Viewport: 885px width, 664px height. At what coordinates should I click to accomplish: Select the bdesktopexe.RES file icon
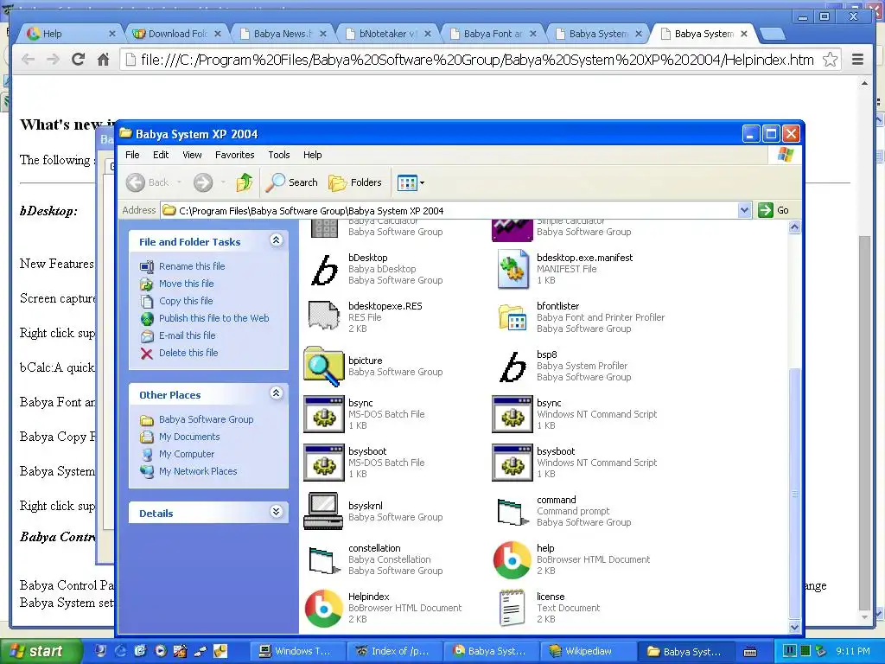pos(324,316)
